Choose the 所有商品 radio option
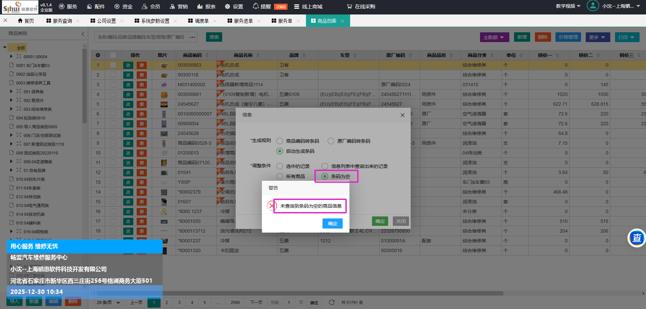 tap(280, 176)
